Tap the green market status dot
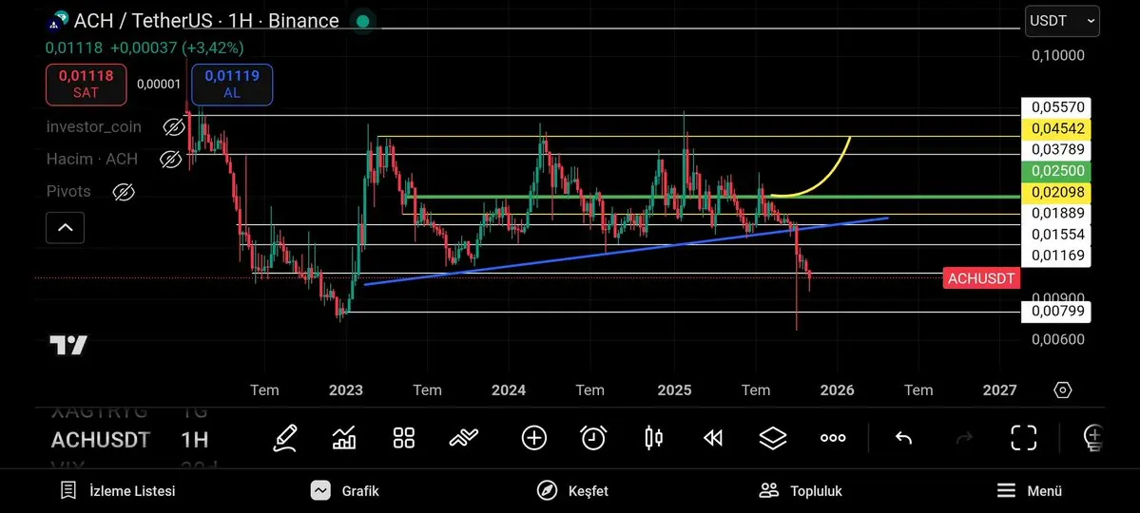 363,21
